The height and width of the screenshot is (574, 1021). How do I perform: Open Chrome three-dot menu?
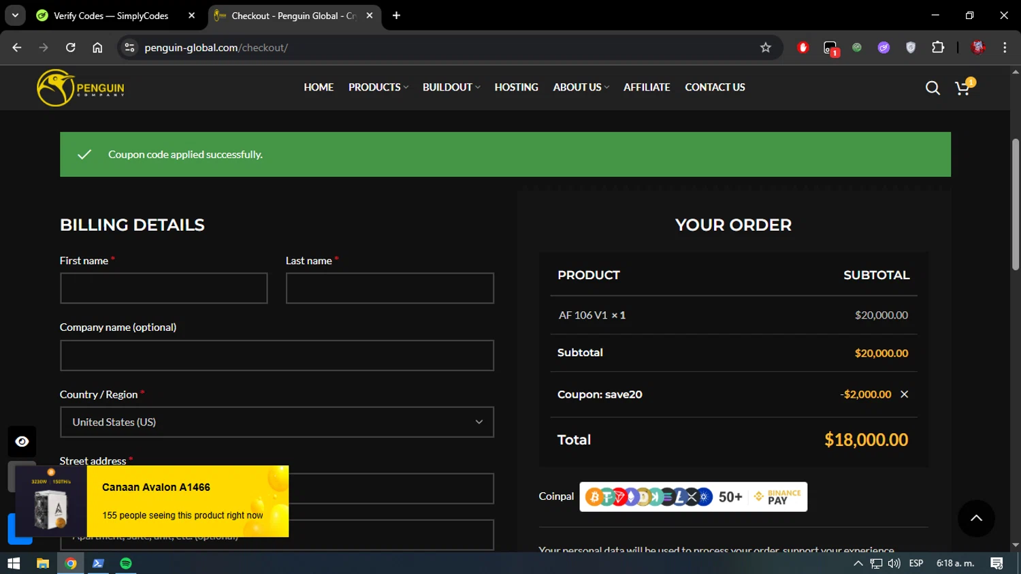[1005, 48]
